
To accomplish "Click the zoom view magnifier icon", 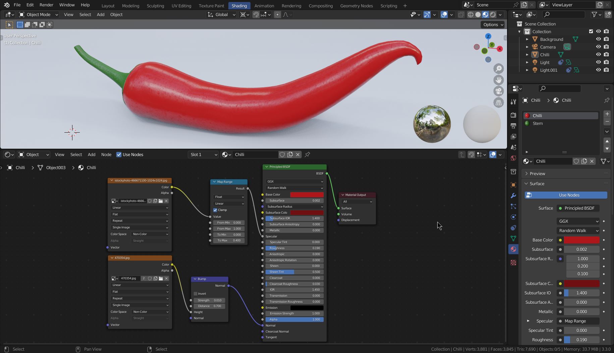I will coord(499,69).
